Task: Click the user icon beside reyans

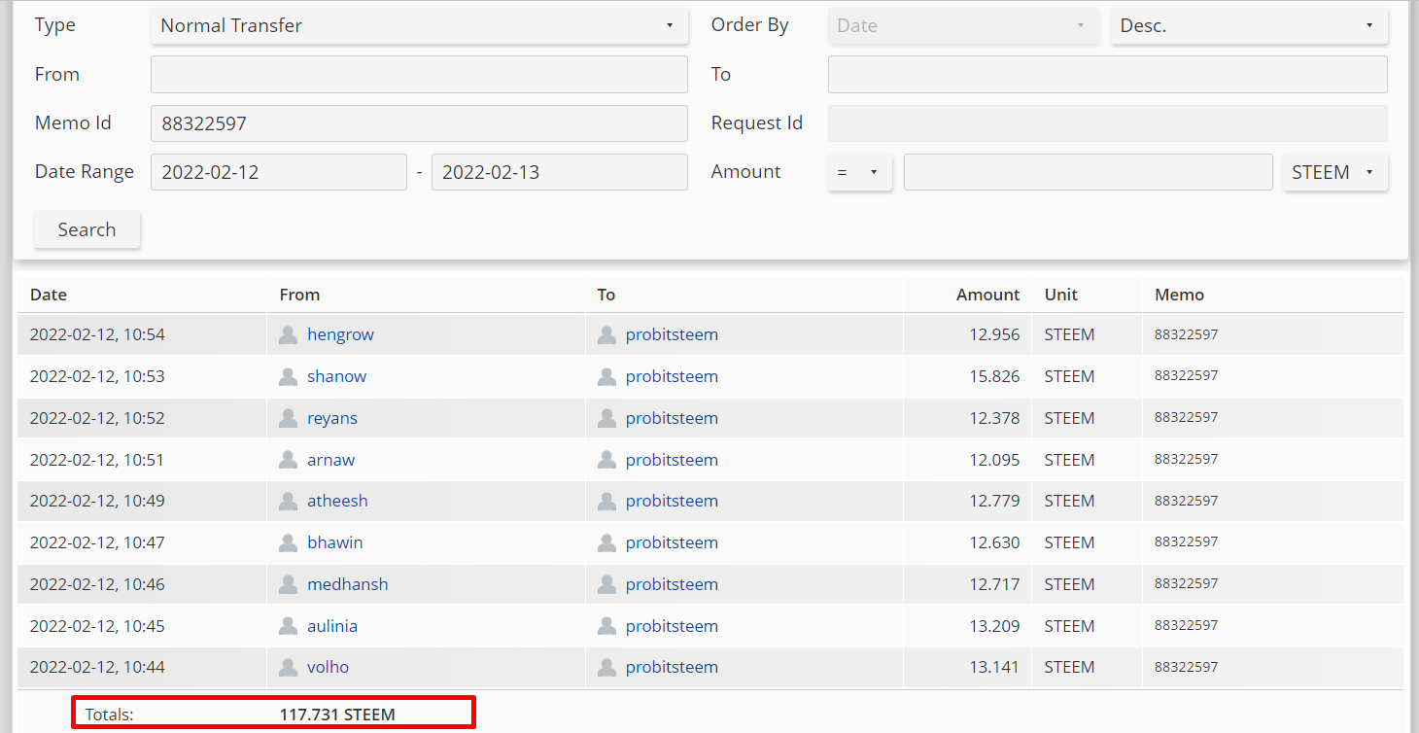Action: pyautogui.click(x=288, y=418)
